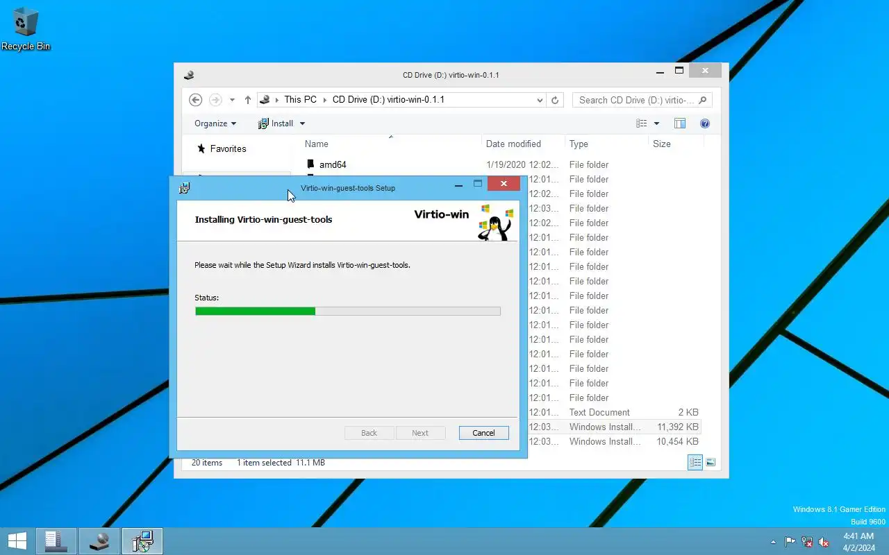Click the setup icon in installer title bar
Viewport: 889px width, 555px height.
coord(185,188)
